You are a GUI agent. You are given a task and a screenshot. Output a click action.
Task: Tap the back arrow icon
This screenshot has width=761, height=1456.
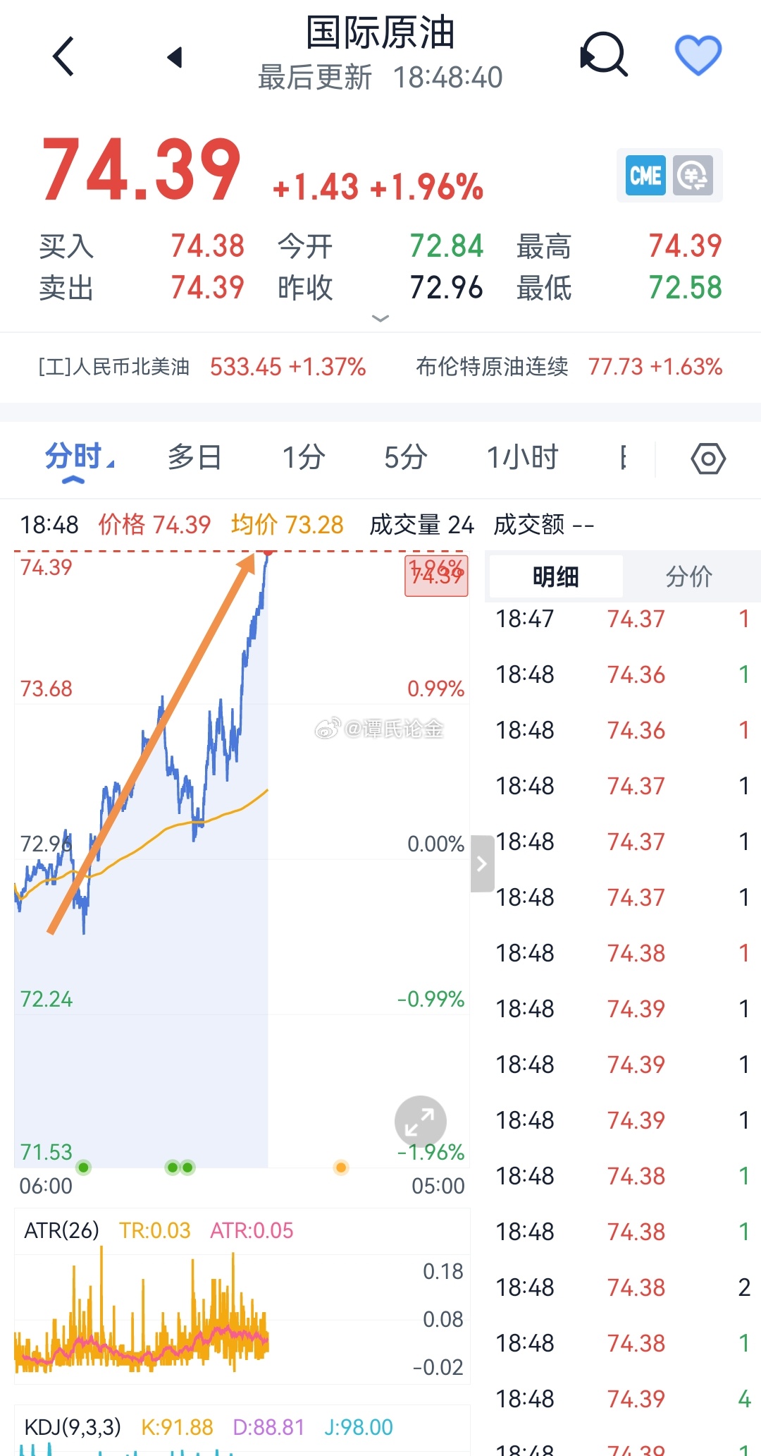63,56
